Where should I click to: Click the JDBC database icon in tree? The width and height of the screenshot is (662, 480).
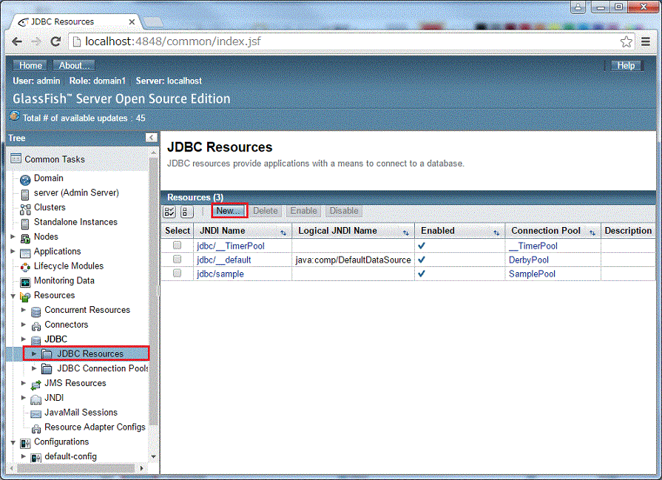click(36, 341)
